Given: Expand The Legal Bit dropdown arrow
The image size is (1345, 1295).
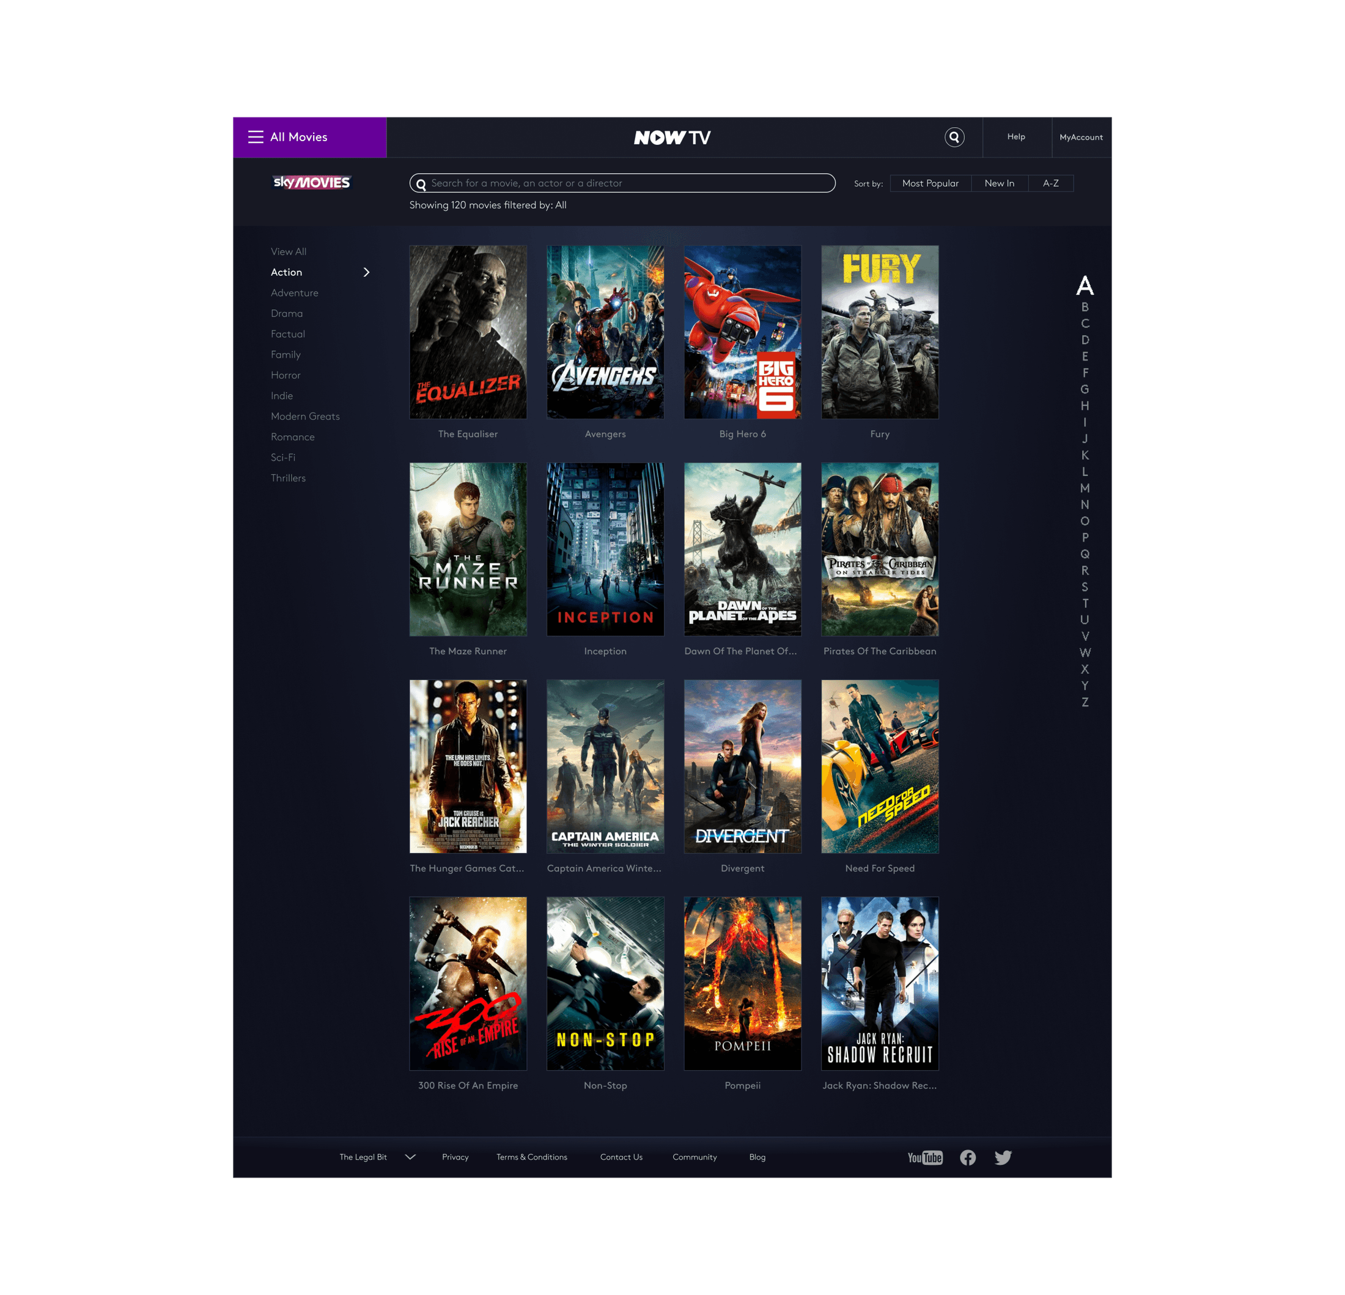Looking at the screenshot, I should (410, 1156).
